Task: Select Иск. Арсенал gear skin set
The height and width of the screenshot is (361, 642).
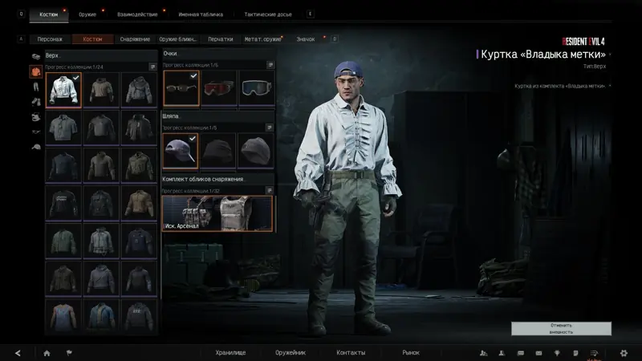Action: pyautogui.click(x=217, y=213)
